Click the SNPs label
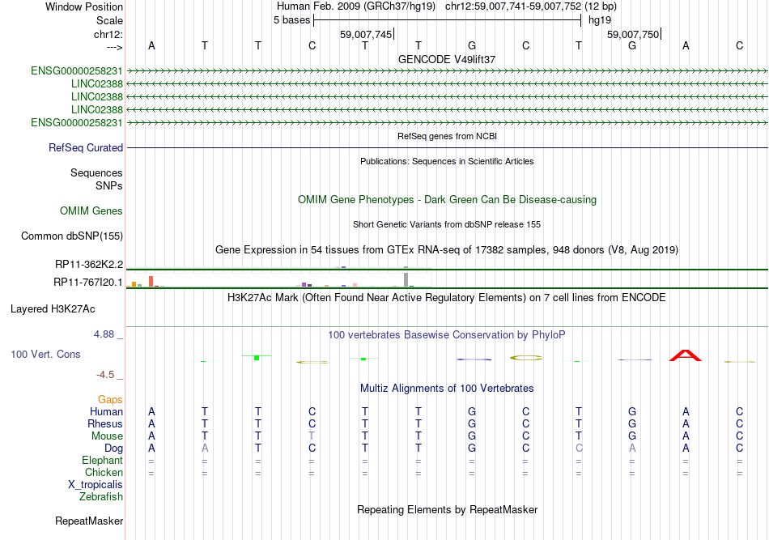 click(109, 186)
